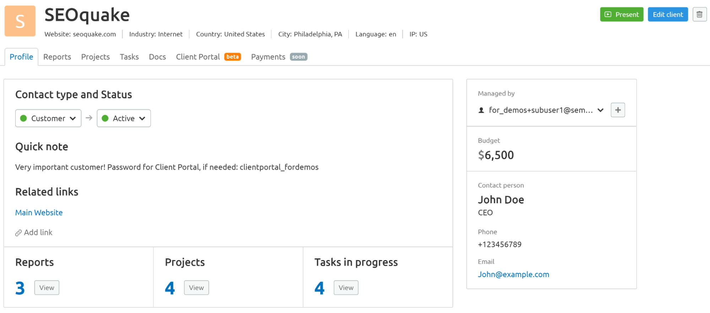710x313 pixels.
Task: Click the CEO job title text
Action: [x=485, y=212]
